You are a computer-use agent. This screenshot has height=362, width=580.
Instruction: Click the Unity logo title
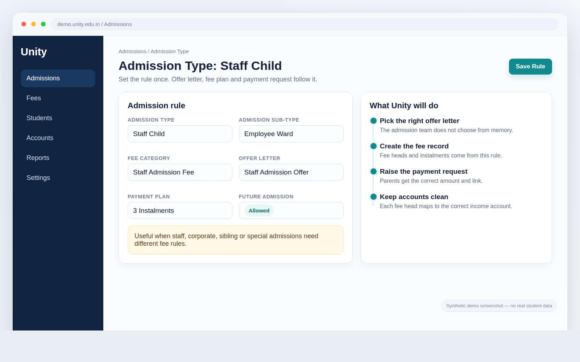pyautogui.click(x=34, y=52)
